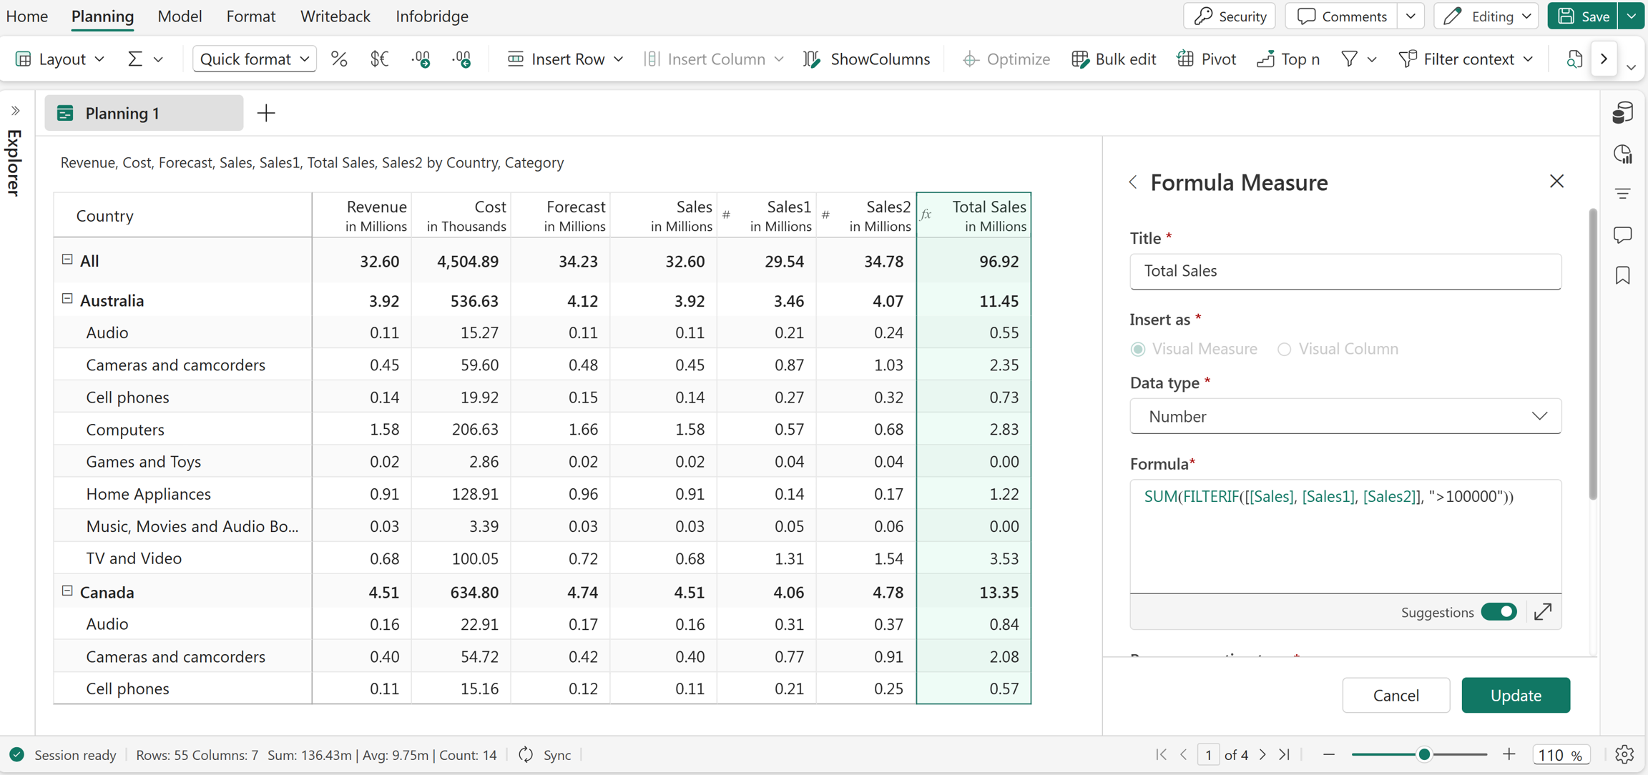Viewport: 1648px width, 775px height.
Task: Click the Pivot tool
Action: 1207,59
